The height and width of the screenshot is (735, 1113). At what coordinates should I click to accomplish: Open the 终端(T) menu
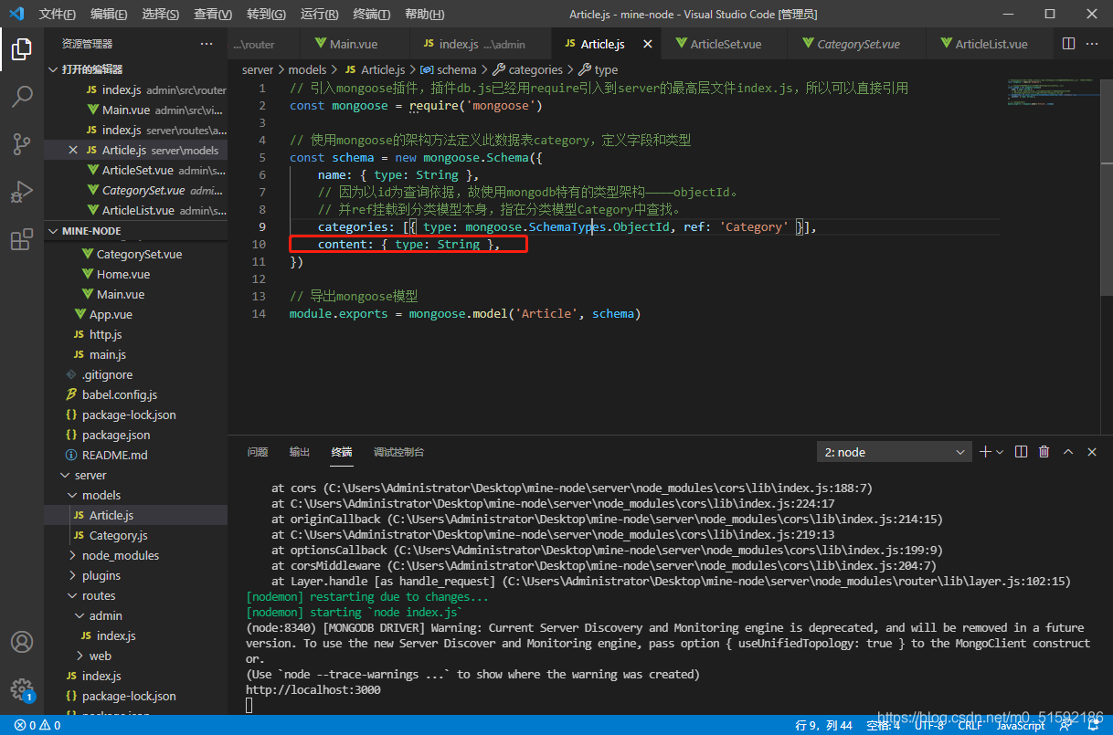[x=371, y=15]
